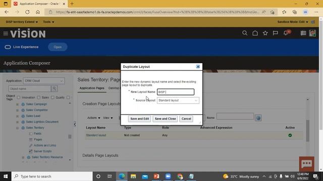
Task: Click the Open button beside Live Experience
Action: [x=58, y=47]
